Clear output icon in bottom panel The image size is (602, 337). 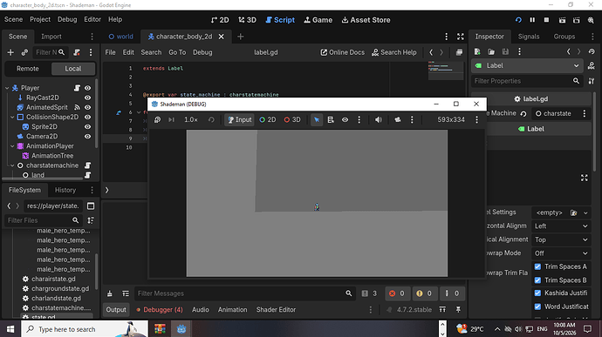click(x=110, y=293)
